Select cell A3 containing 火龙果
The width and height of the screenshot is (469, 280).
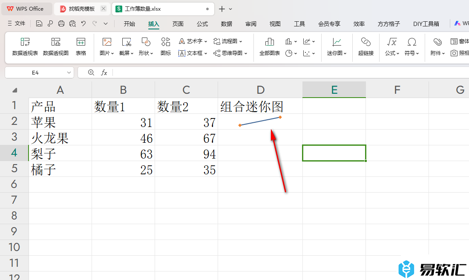point(60,137)
